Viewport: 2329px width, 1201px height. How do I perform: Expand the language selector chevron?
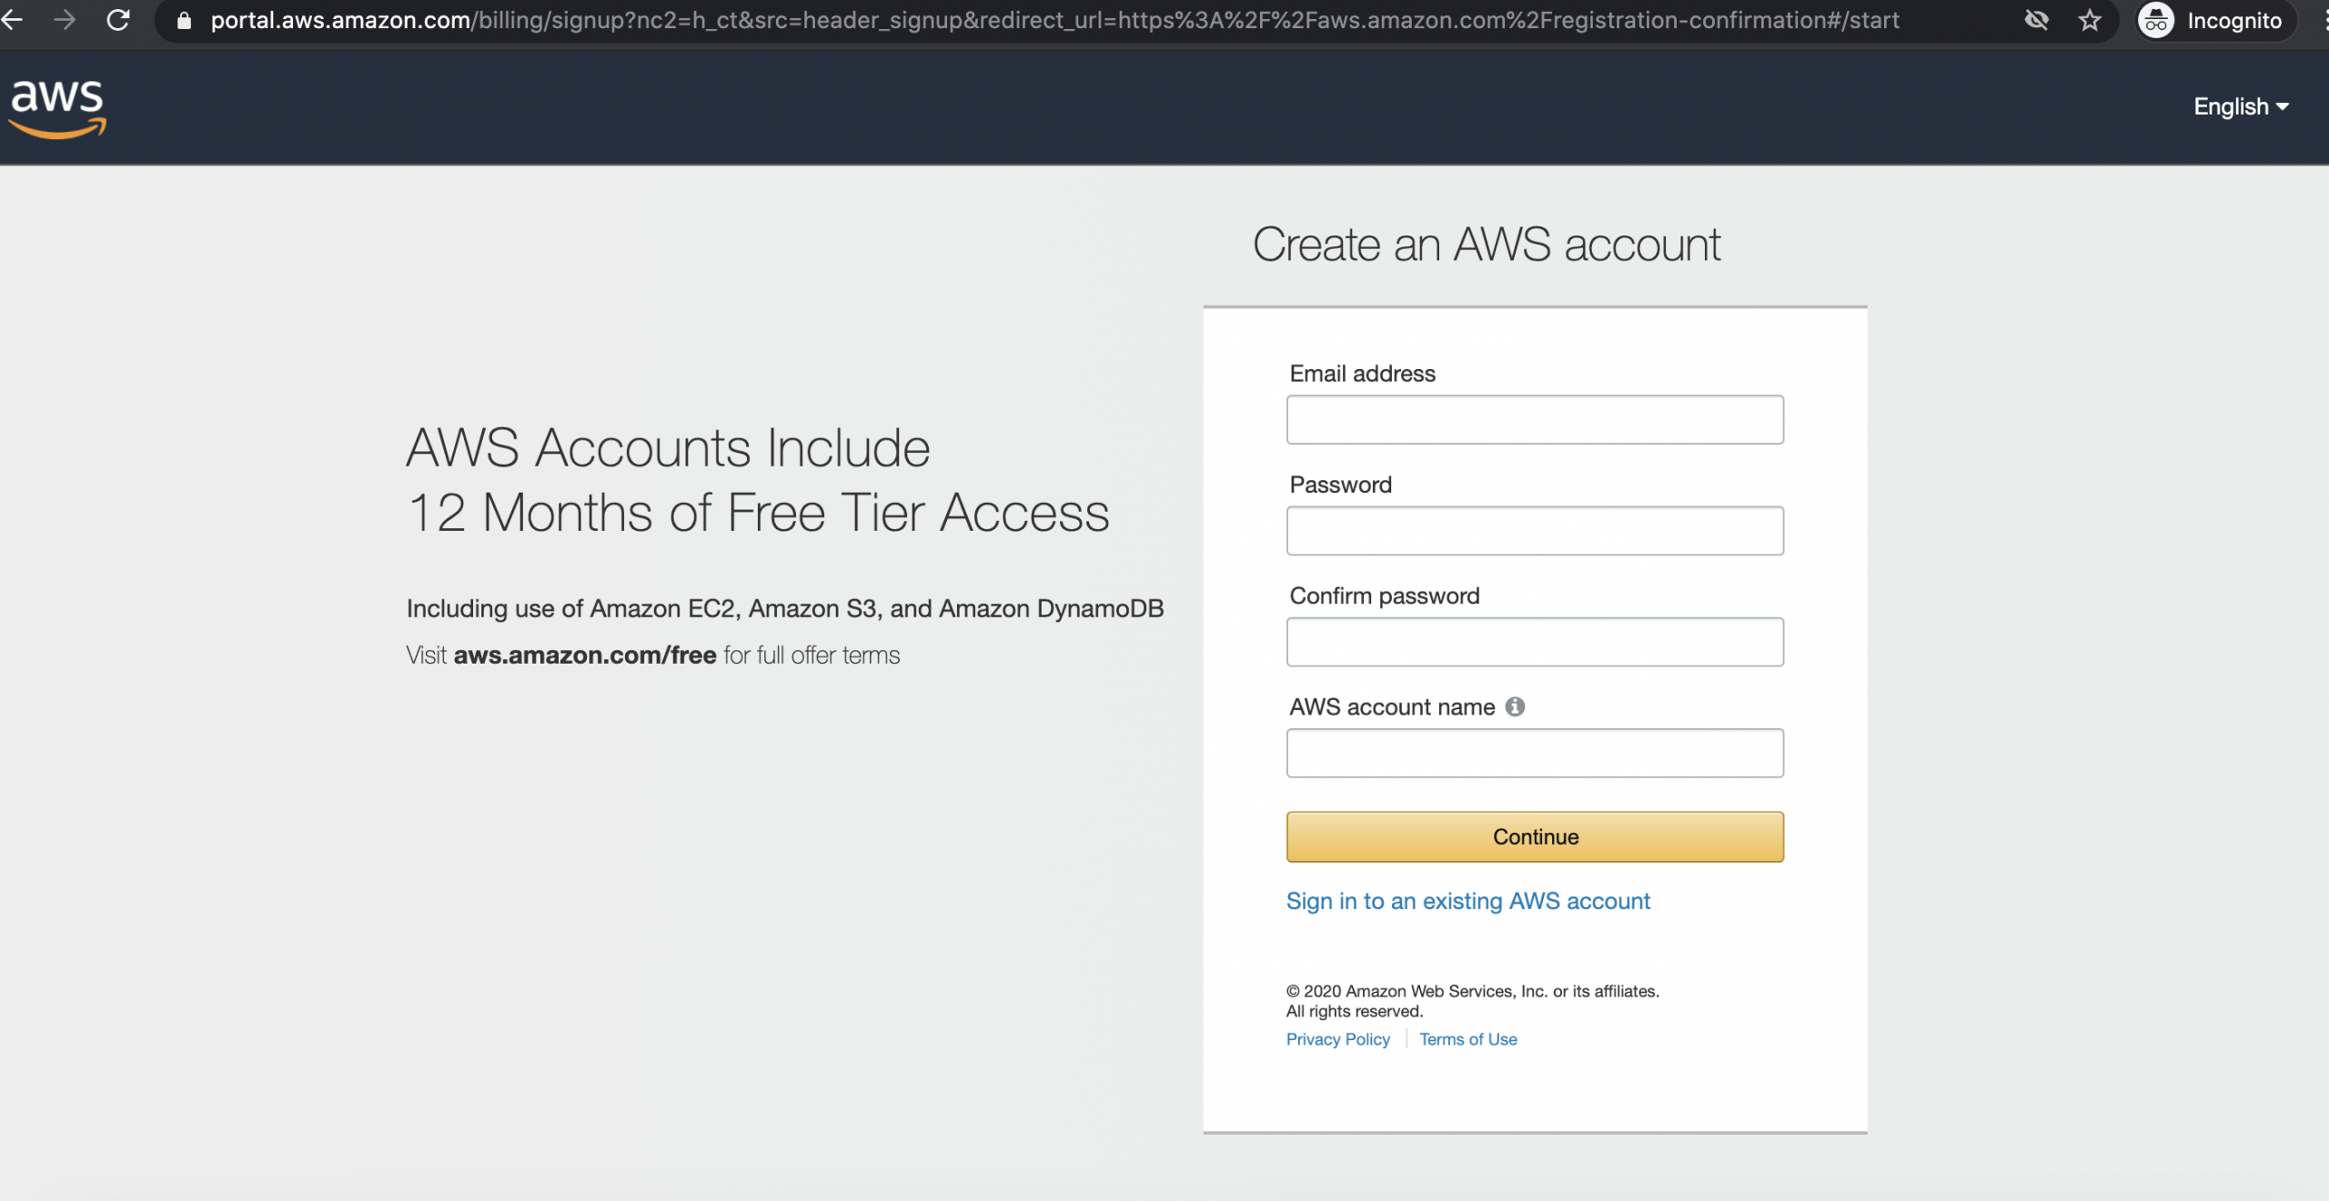(x=2285, y=106)
